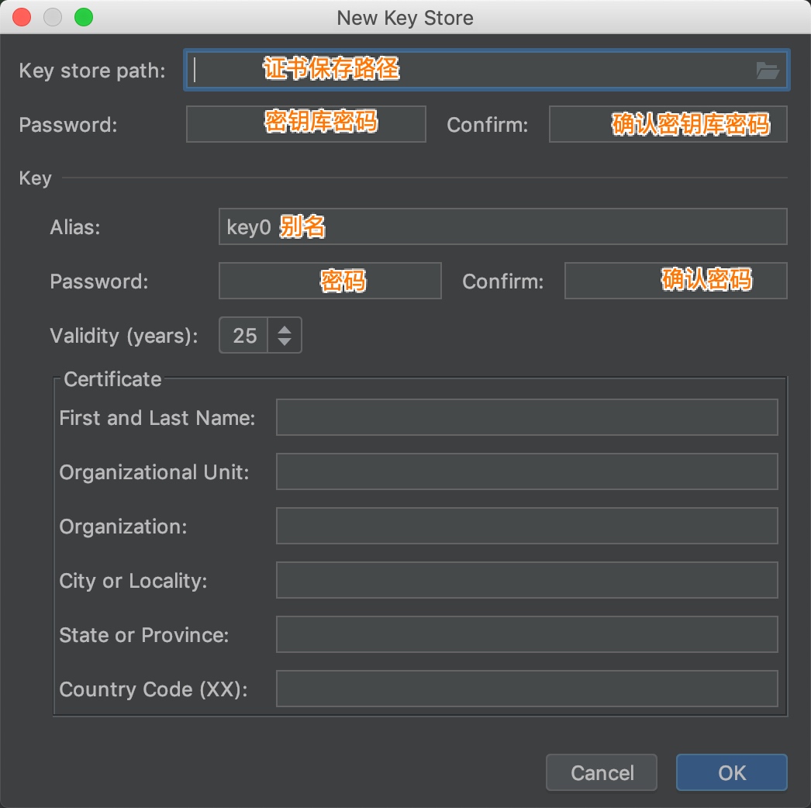811x808 pixels.
Task: Click the State or Province field
Action: pyautogui.click(x=526, y=635)
